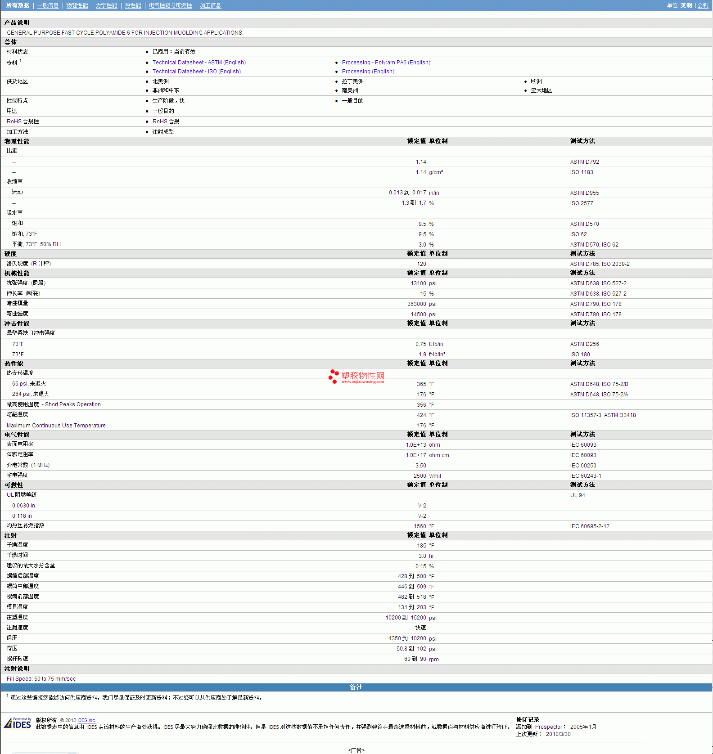
Task: Click the IDES logo in footer
Action: point(18,723)
